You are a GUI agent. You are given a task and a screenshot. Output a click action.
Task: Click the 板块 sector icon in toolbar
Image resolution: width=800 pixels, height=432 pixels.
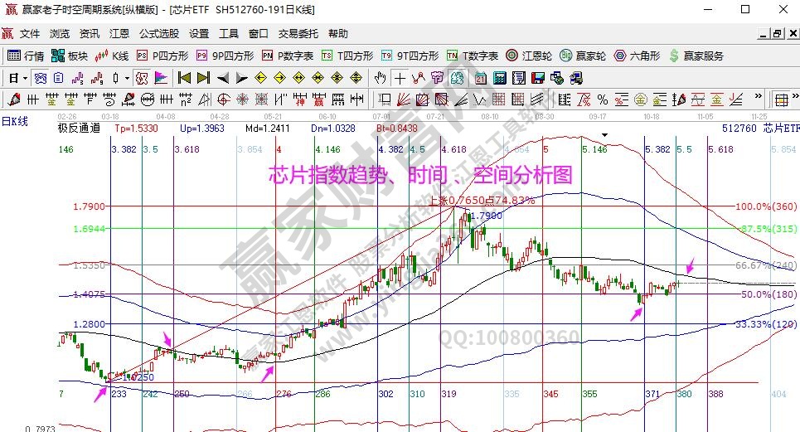click(70, 56)
